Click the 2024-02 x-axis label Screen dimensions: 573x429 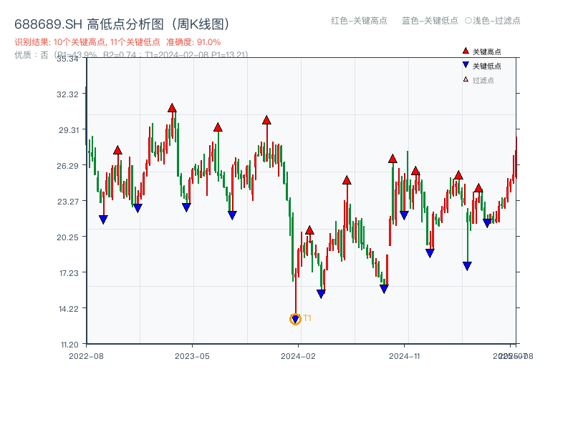[x=298, y=356]
